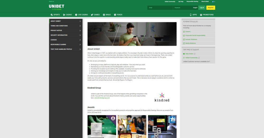
Task: Click About Unibet in top bar
Action: 205,2
